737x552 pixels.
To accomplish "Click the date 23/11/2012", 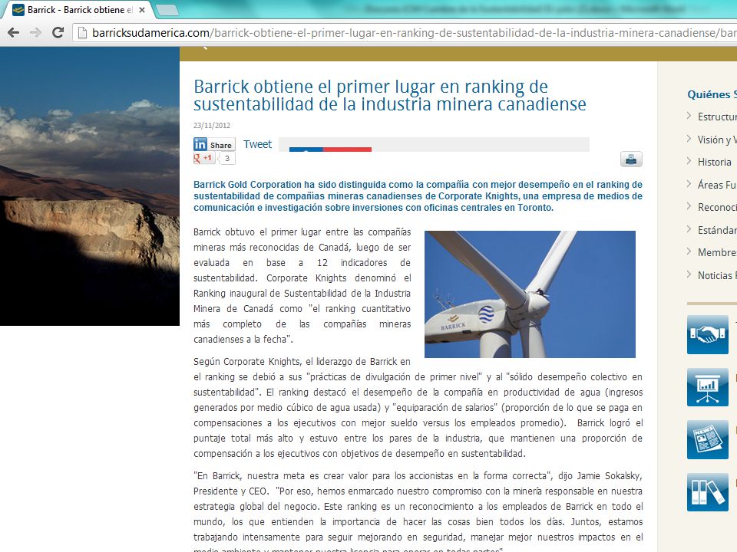I will click(212, 125).
